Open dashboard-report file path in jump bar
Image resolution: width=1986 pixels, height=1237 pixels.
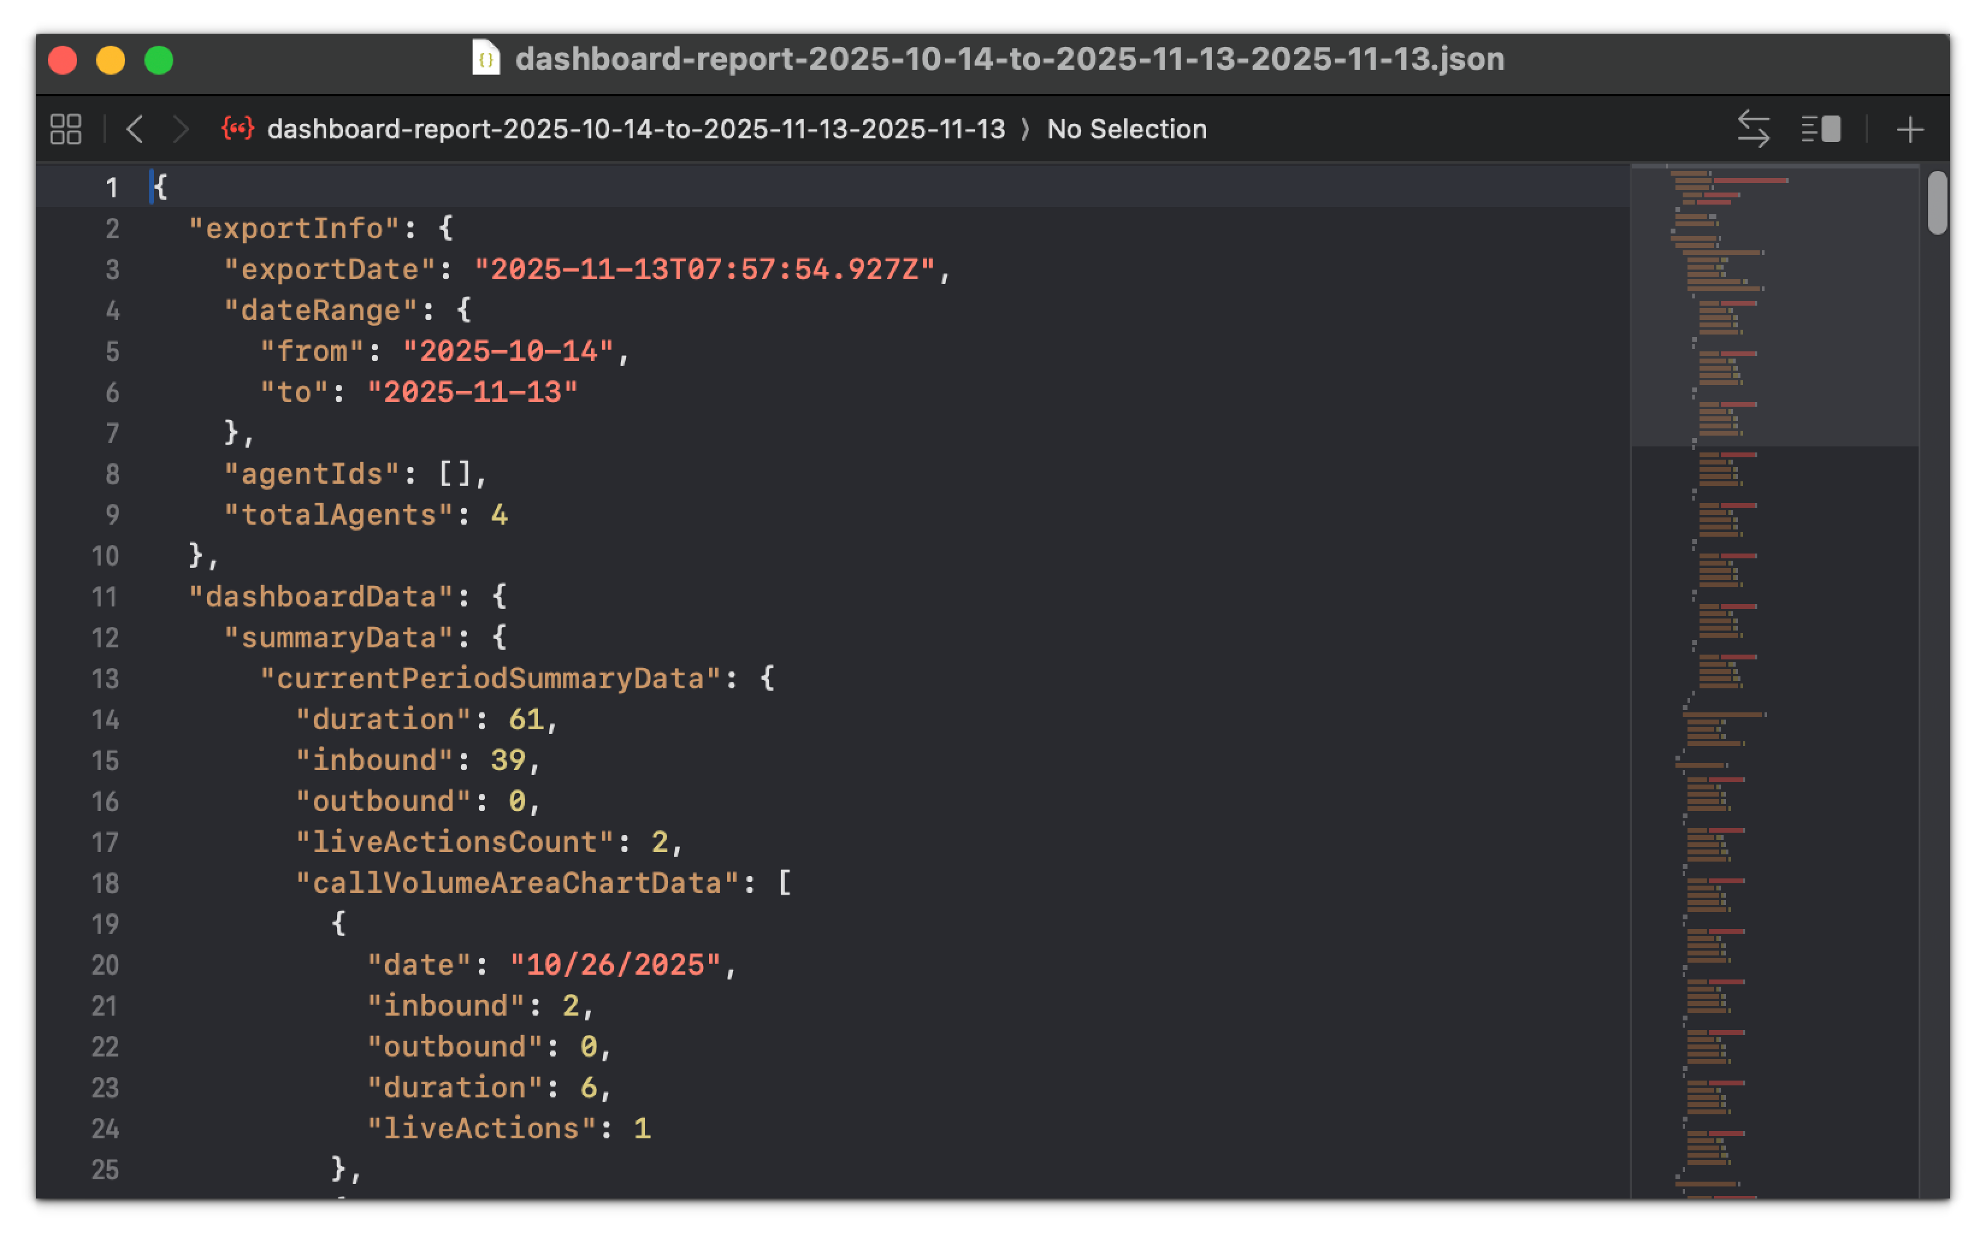636,129
